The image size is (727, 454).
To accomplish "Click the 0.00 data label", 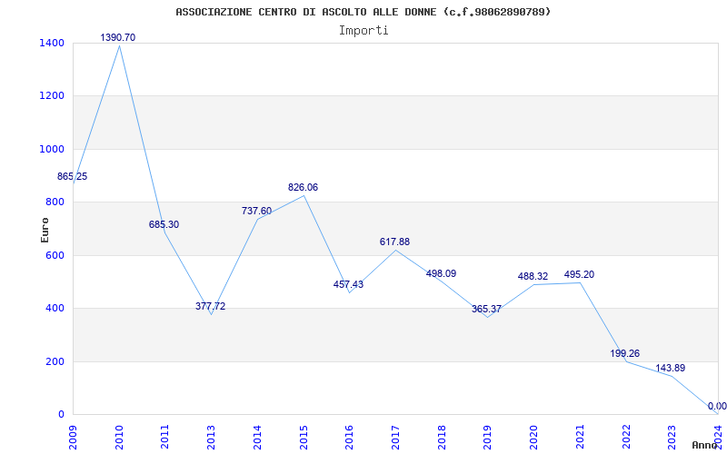I will (x=717, y=406).
